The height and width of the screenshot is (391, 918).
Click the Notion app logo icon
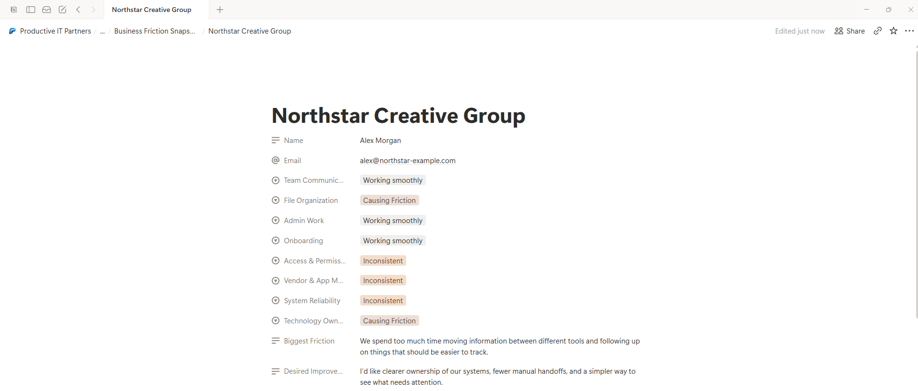click(14, 10)
